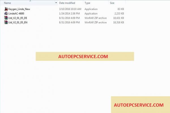Click the file name Ltd_V2_01_05_DE
The image size is (170, 113).
pos(18,18)
